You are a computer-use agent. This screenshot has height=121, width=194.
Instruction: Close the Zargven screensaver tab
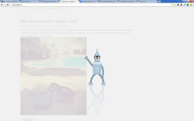pyautogui.click(x=136, y=2)
